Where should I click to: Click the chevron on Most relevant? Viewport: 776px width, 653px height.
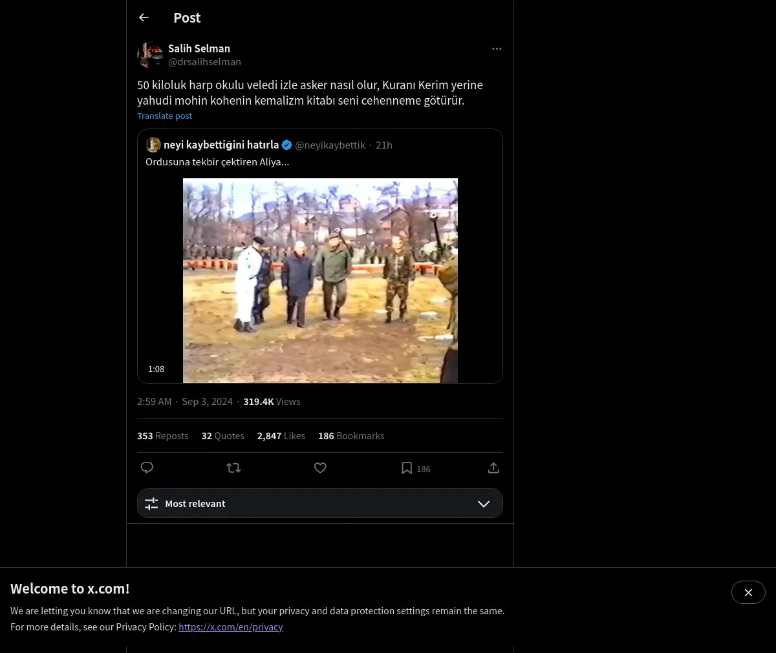tap(484, 504)
